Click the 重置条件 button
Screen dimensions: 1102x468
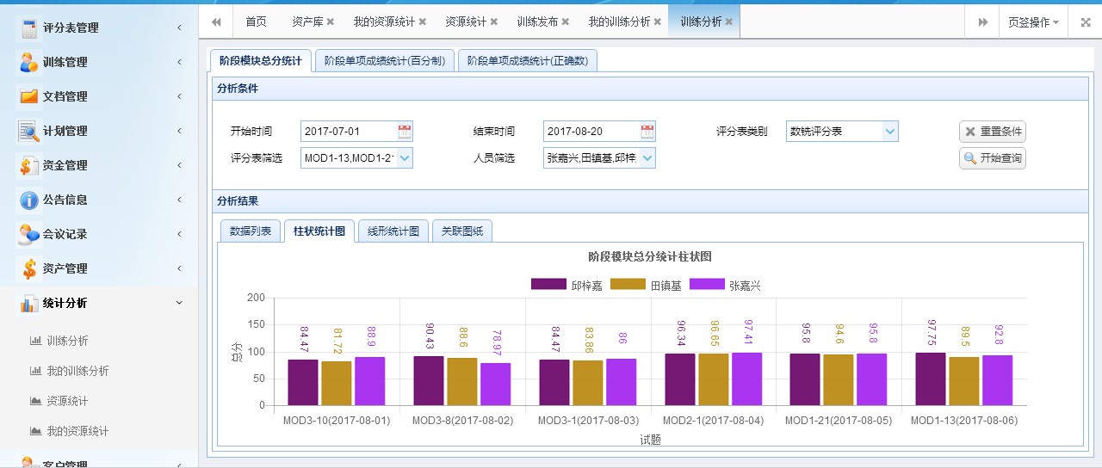coord(993,132)
